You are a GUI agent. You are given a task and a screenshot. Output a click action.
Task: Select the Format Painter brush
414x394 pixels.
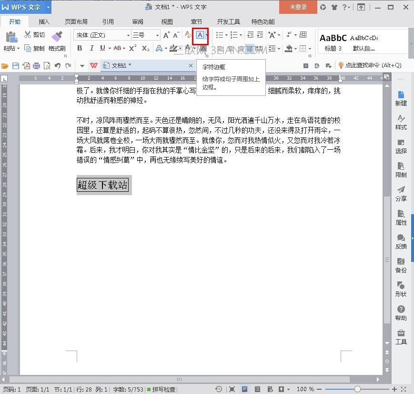coord(57,40)
